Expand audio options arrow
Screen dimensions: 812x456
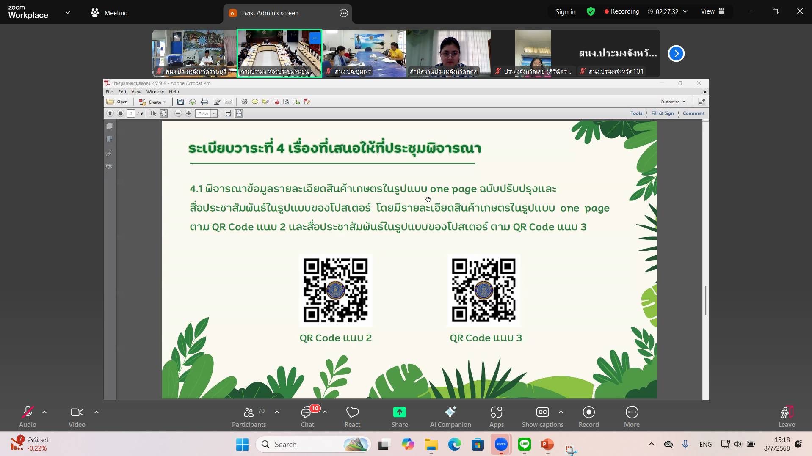[x=44, y=412]
